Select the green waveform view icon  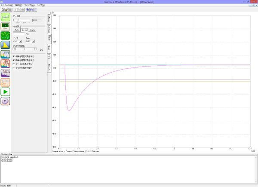(x=6, y=35)
